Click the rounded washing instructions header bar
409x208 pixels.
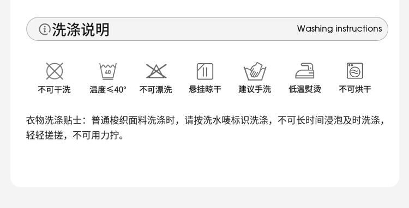[x=207, y=29]
